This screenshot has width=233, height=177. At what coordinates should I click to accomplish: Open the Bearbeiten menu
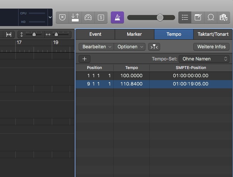pyautogui.click(x=96, y=47)
